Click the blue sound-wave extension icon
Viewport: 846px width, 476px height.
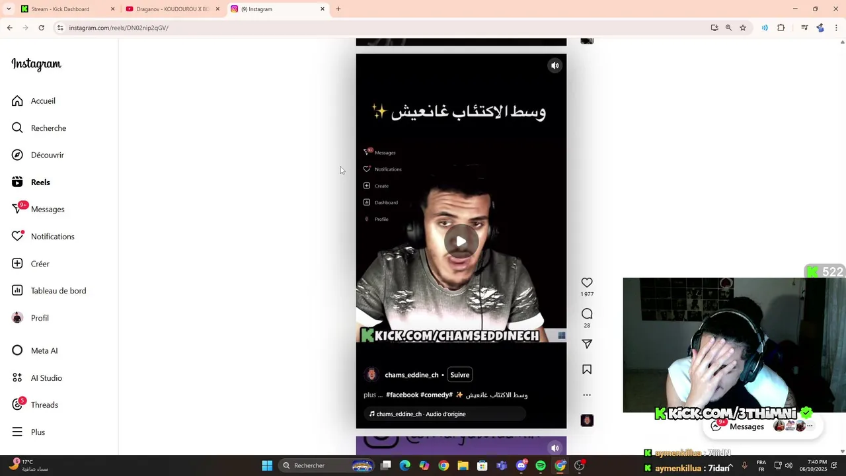click(765, 28)
